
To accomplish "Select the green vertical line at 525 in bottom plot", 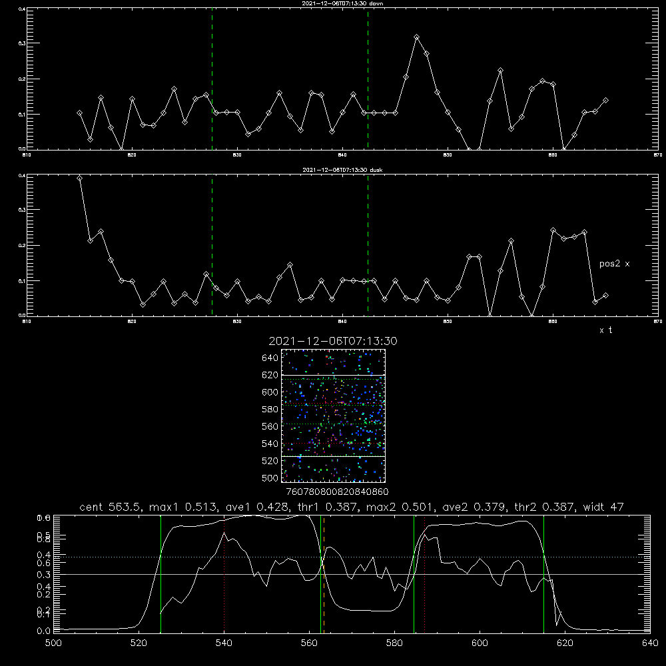I will [x=161, y=574].
